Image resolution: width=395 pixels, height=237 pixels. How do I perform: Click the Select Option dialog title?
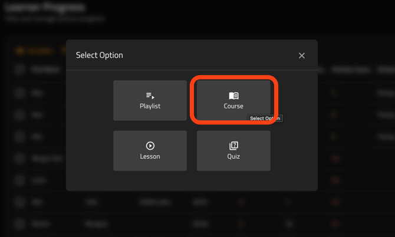pos(100,55)
